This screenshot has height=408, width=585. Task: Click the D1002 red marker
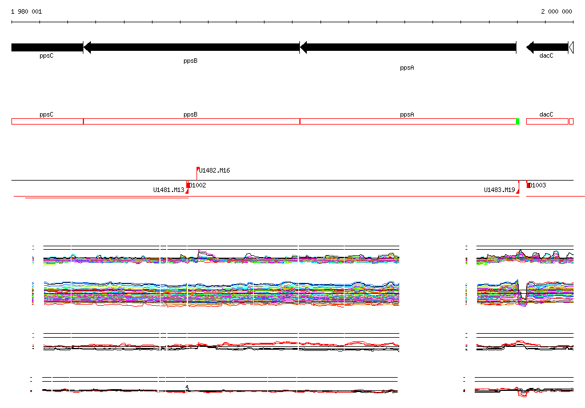187,185
